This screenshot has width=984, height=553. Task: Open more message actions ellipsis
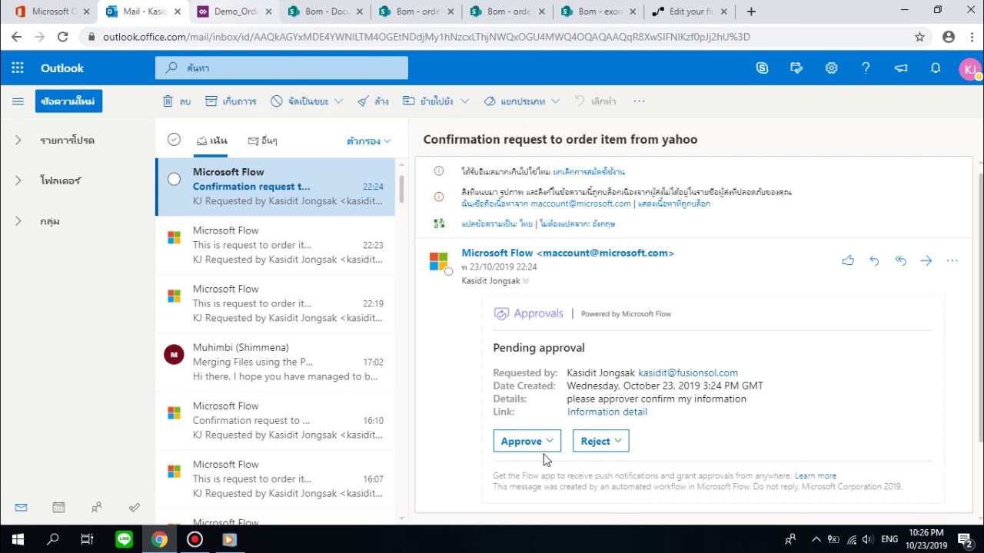[x=952, y=260]
